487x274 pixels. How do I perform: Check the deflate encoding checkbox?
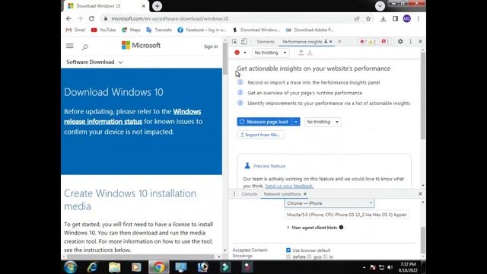[x=288, y=256]
